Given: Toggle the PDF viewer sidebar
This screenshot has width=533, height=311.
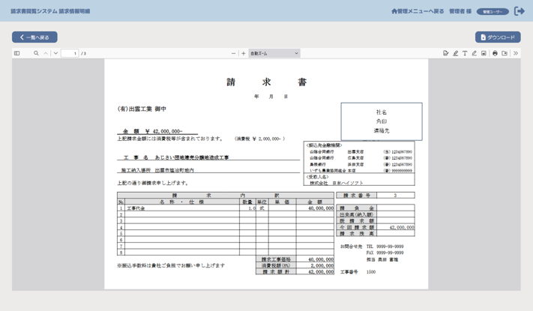Looking at the screenshot, I should tap(17, 53).
